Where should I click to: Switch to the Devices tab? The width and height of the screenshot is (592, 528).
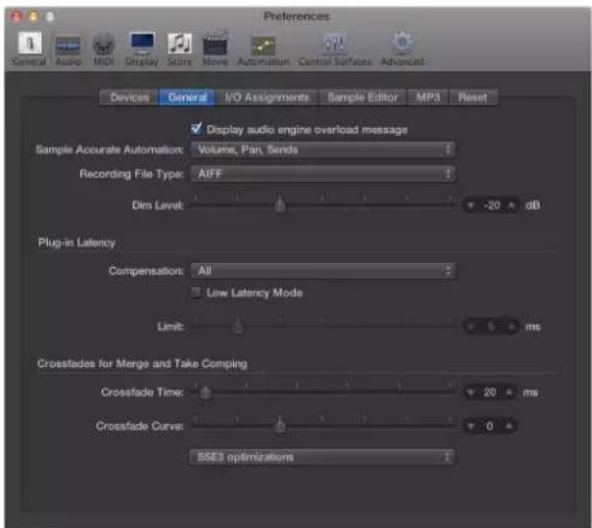130,97
